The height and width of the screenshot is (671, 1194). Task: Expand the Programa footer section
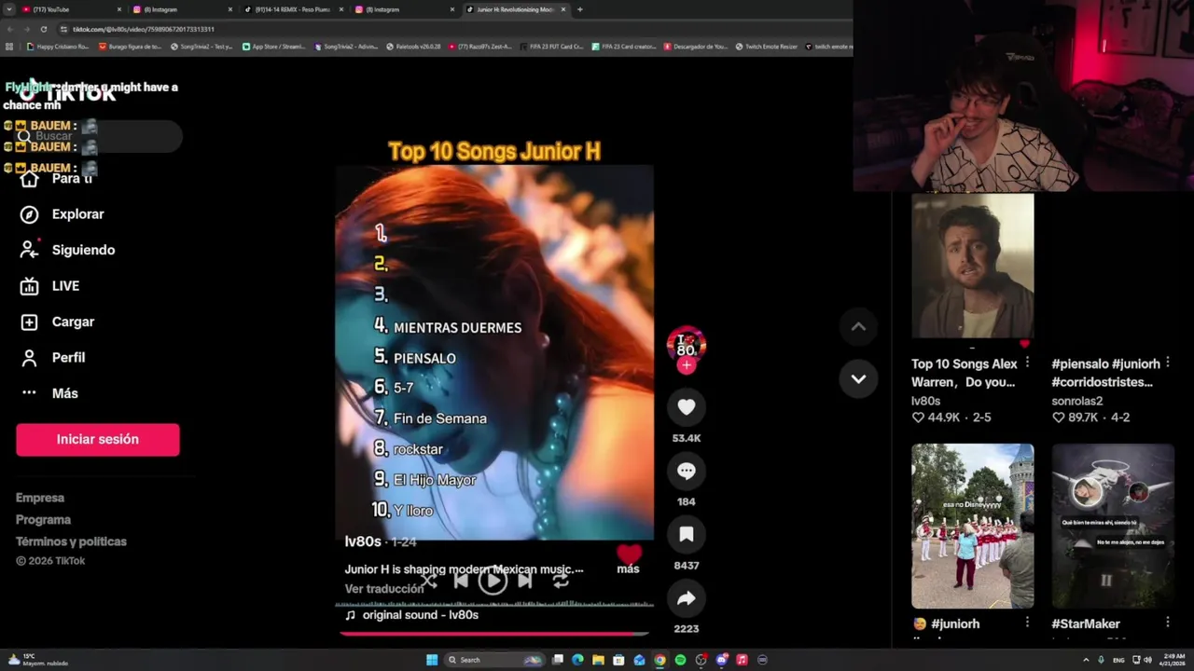tap(43, 520)
